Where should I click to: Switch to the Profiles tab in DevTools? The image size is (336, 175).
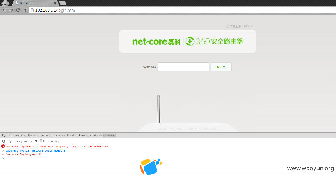coord(72,136)
